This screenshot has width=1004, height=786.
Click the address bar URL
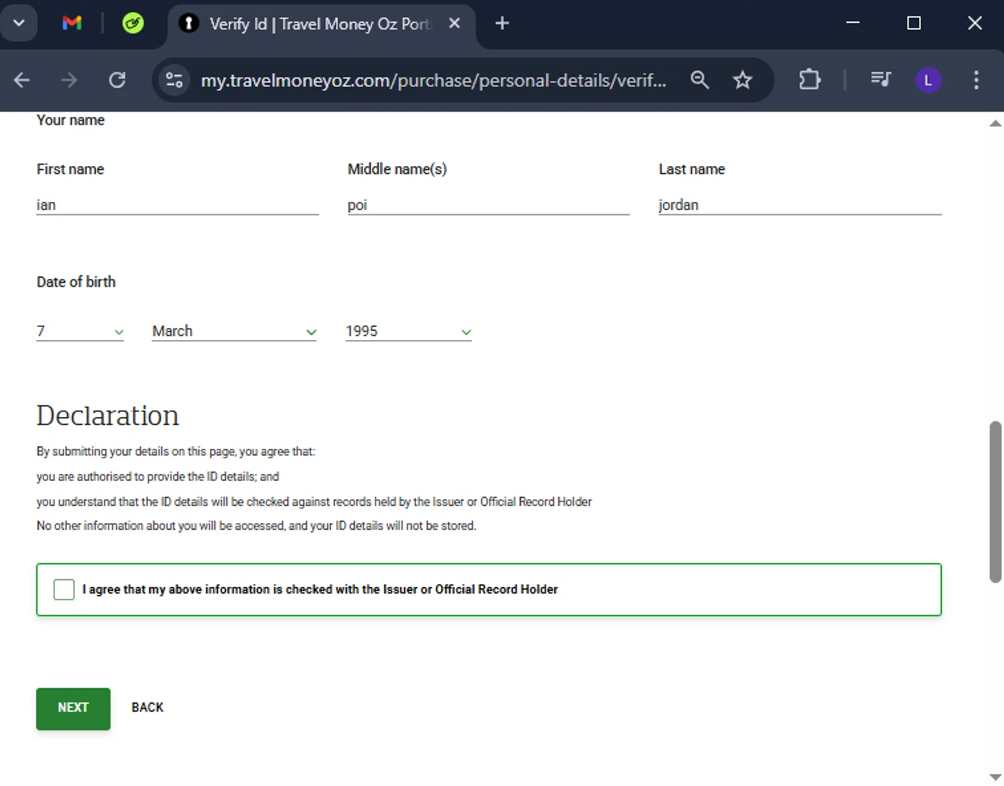point(434,80)
